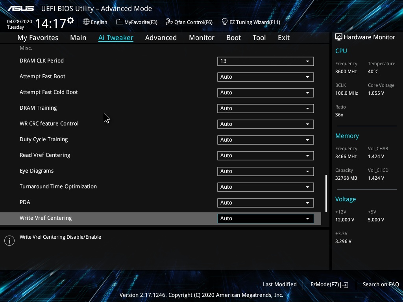Screen dimensions: 403x302
Task: Click the EZ Tuning Wizard lightbulb icon
Action: point(224,22)
